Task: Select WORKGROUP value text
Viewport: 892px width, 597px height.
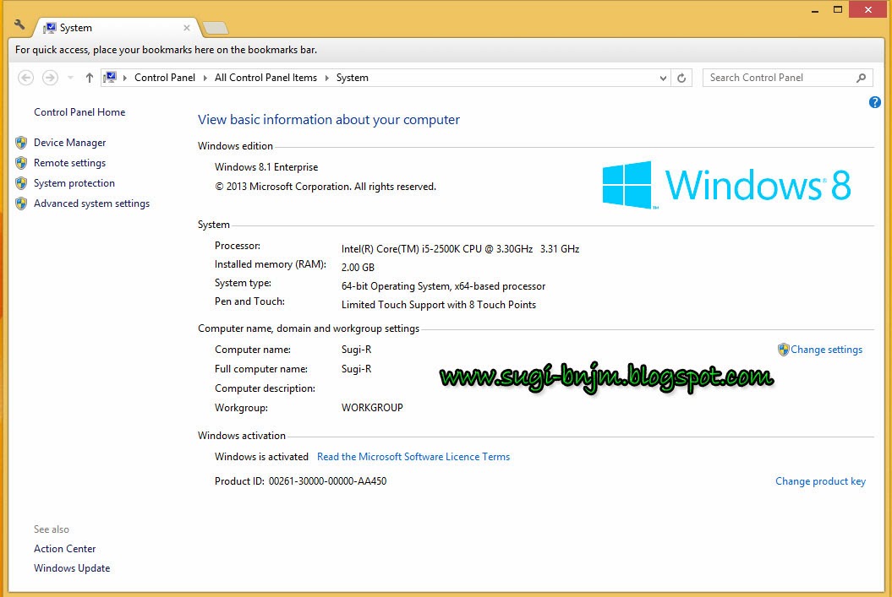Action: 372,407
